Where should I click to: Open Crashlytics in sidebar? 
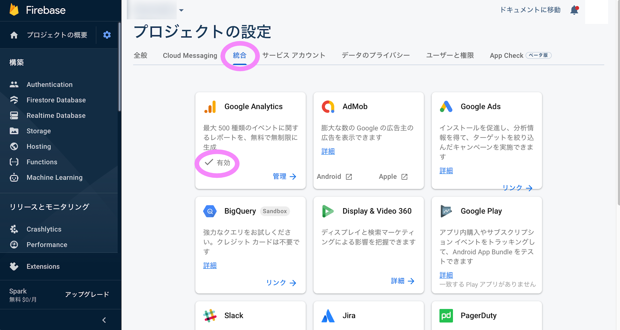pos(44,229)
